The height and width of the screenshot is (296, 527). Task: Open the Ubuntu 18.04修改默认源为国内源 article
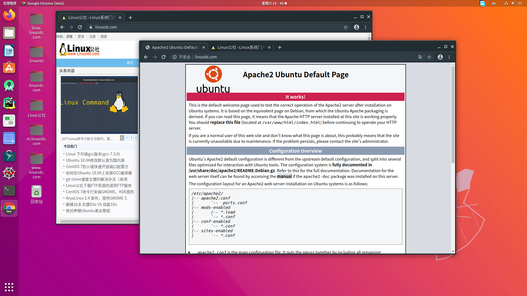[x=96, y=160]
